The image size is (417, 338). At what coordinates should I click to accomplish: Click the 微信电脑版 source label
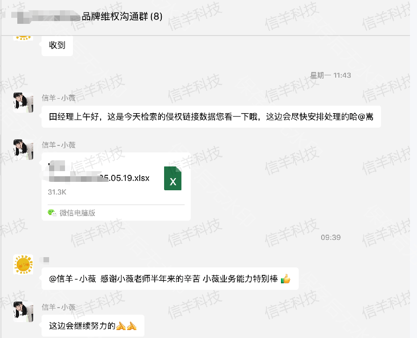78,213
